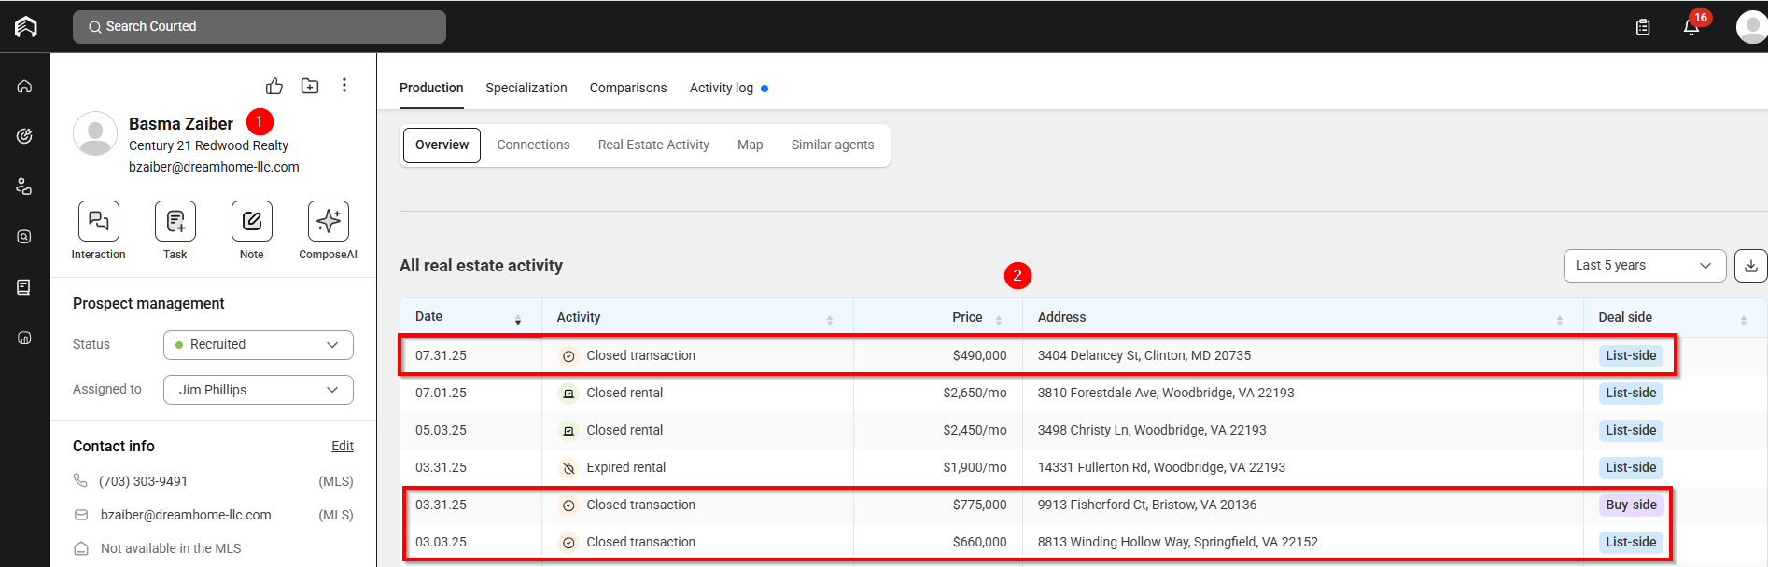Open the notifications bell with 16 badge
This screenshot has height=567, width=1768.
(1691, 26)
